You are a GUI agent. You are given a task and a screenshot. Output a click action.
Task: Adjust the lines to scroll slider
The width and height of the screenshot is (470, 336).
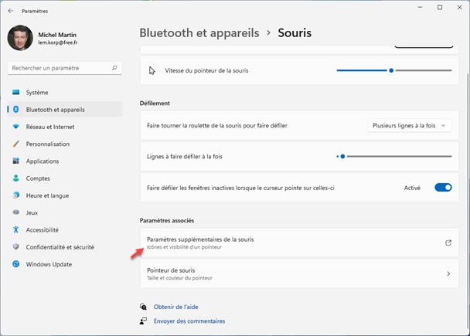342,156
